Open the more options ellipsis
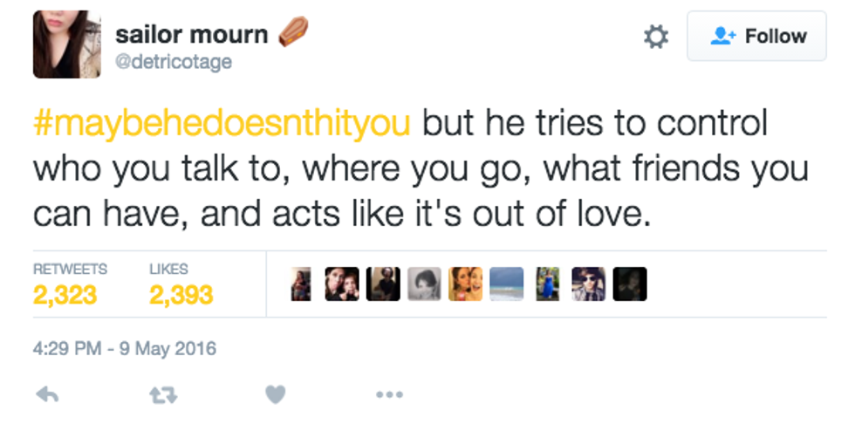Viewport: 855px width, 438px height. tap(389, 395)
